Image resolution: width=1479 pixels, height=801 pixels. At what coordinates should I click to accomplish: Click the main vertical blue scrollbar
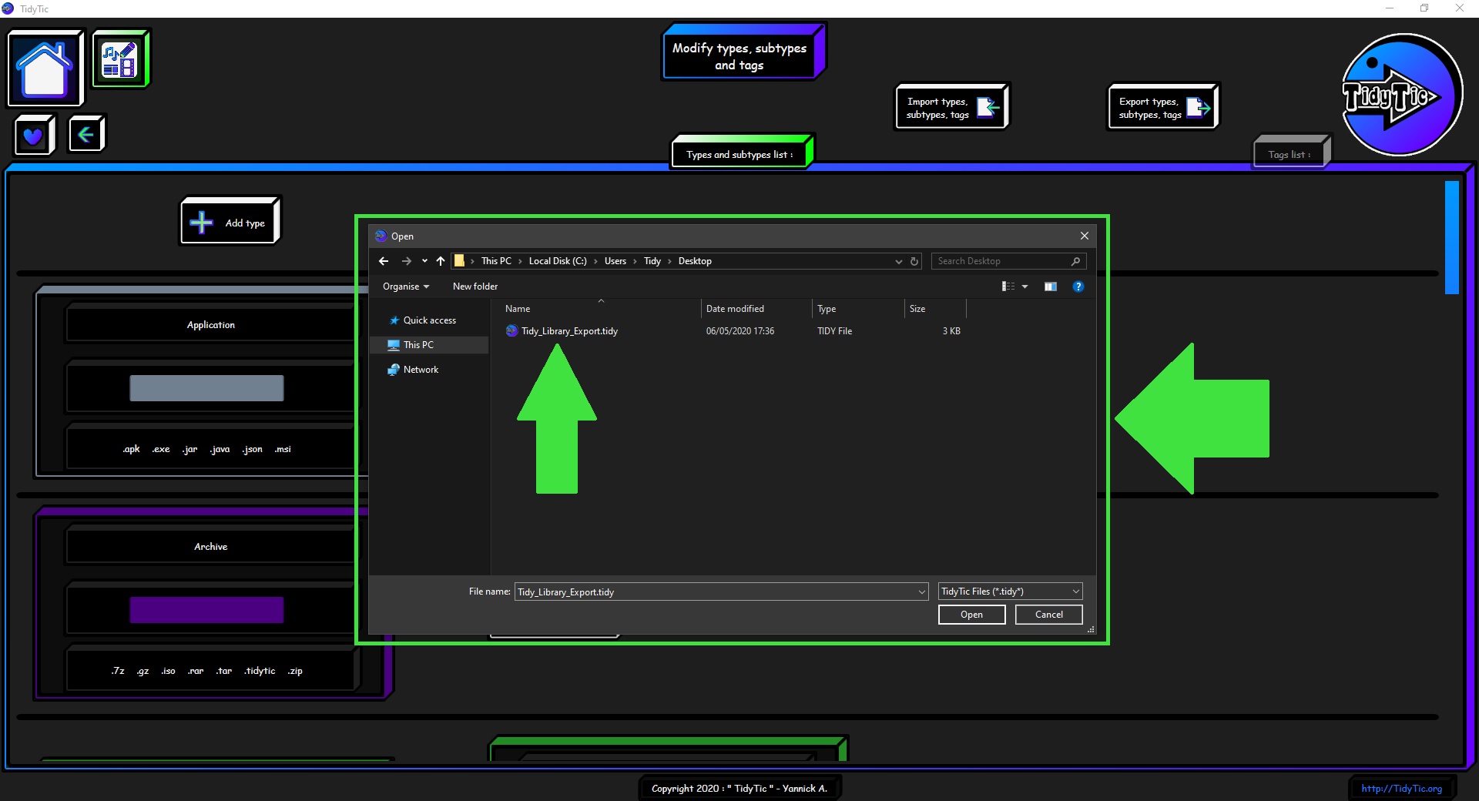click(x=1452, y=237)
